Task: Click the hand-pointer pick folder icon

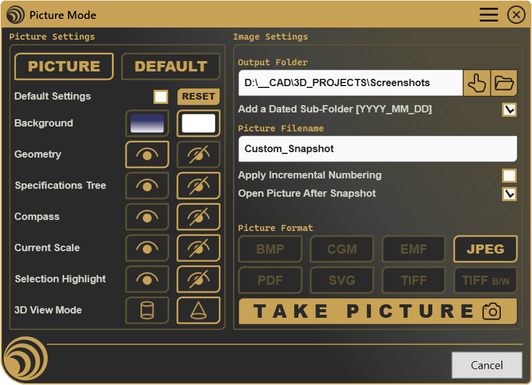Action: tap(477, 83)
